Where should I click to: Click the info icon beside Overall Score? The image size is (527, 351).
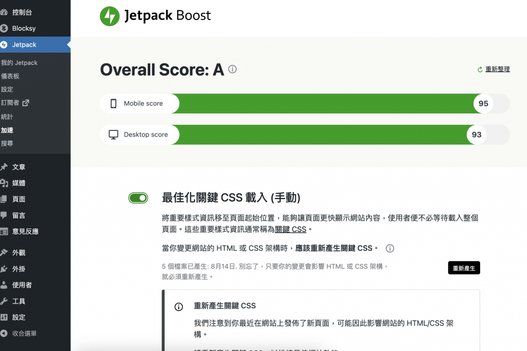pyautogui.click(x=232, y=69)
